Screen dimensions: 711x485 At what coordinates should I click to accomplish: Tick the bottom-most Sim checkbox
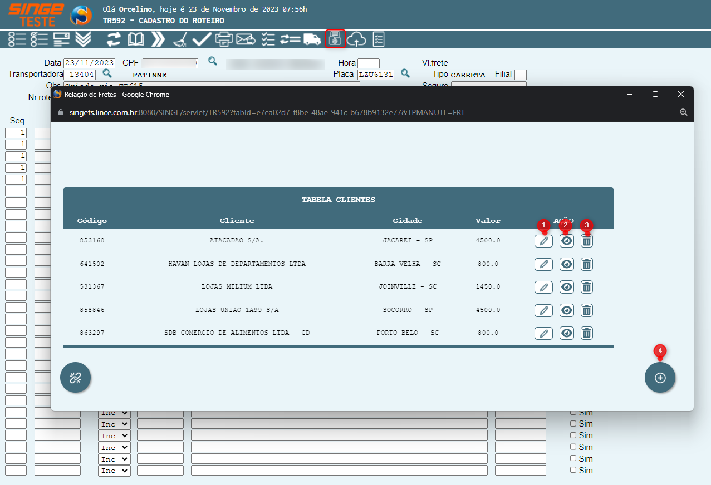[573, 470]
